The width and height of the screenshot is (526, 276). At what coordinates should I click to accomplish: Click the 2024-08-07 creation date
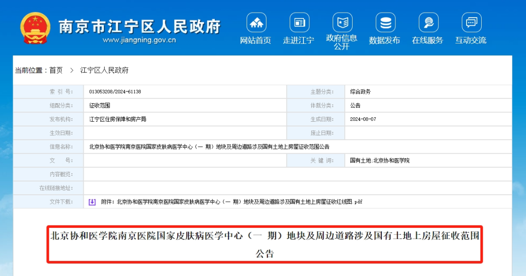[363, 119]
